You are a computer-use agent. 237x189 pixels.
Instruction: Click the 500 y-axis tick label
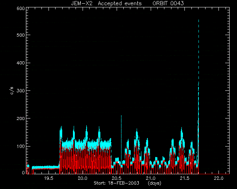tap(21, 35)
